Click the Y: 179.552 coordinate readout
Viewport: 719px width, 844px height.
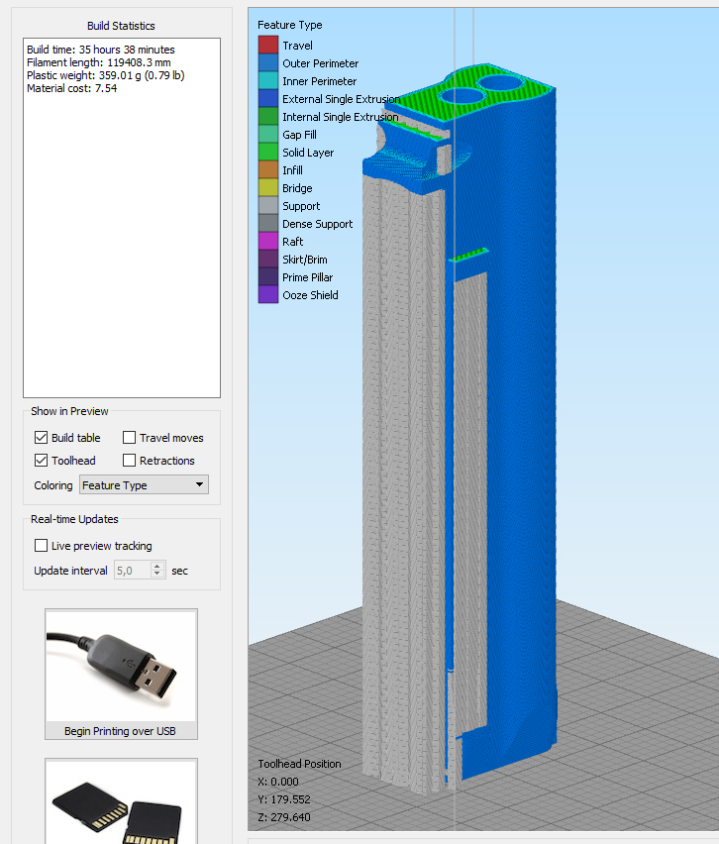click(x=284, y=799)
